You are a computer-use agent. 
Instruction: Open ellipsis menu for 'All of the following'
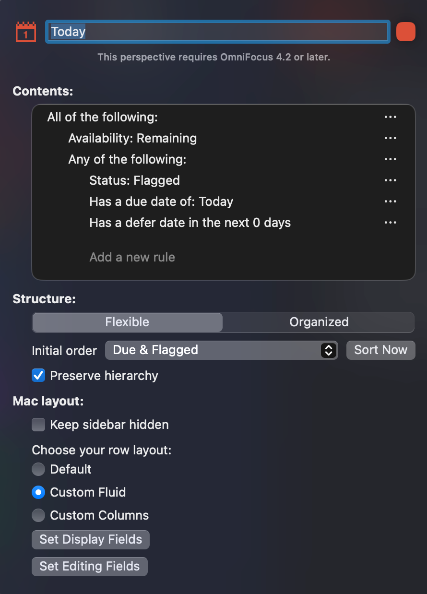pyautogui.click(x=391, y=117)
